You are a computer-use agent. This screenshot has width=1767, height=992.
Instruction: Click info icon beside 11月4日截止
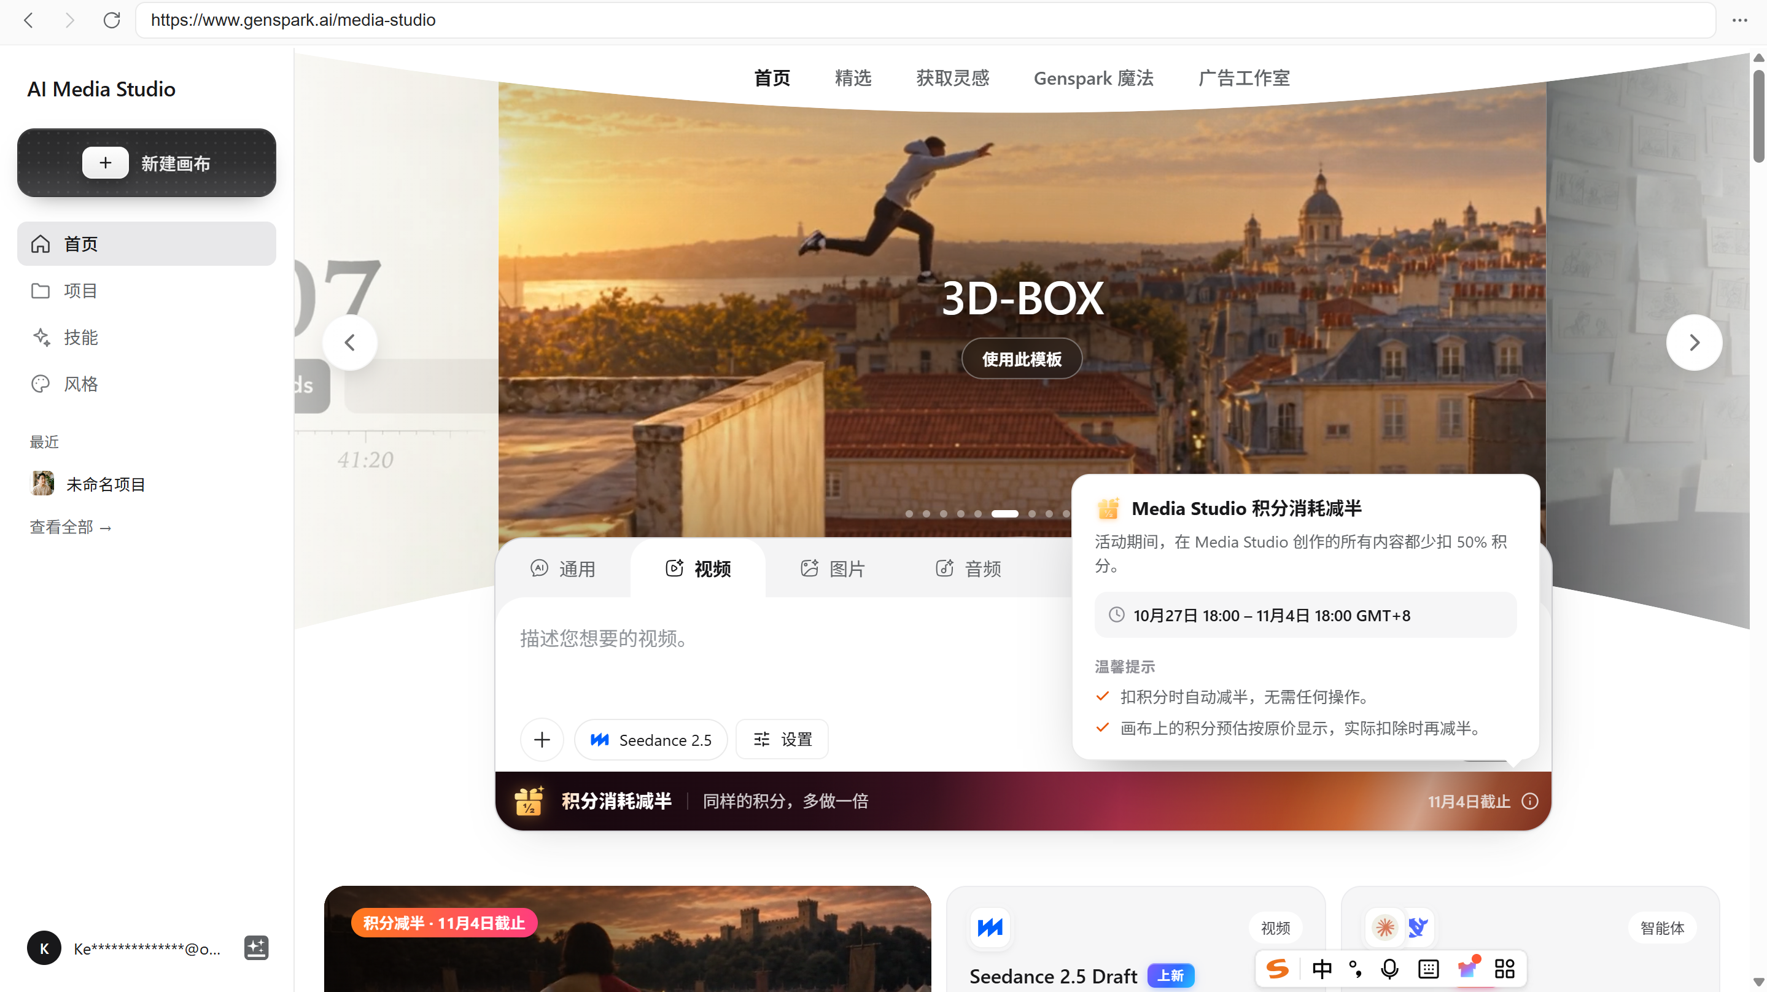point(1529,801)
